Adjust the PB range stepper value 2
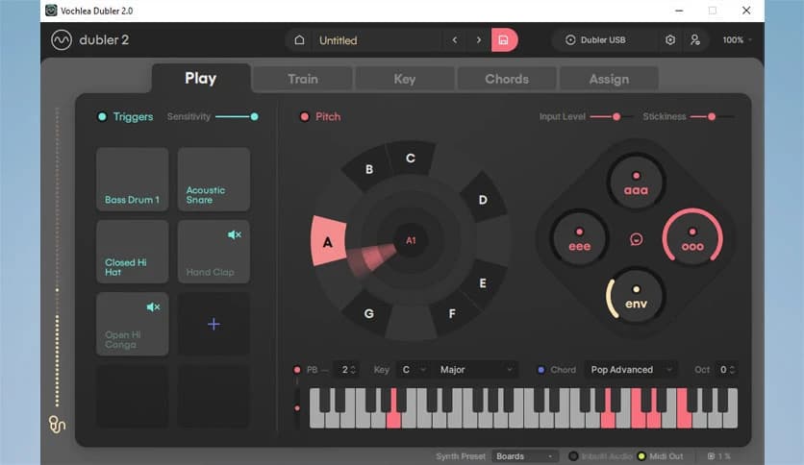Screen dimensions: 804x465 coord(345,369)
